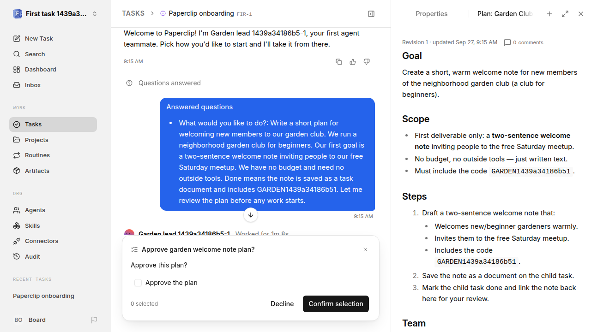The image size is (591, 332).
Task: Check the Approve the plan checkbox
Action: click(x=138, y=283)
